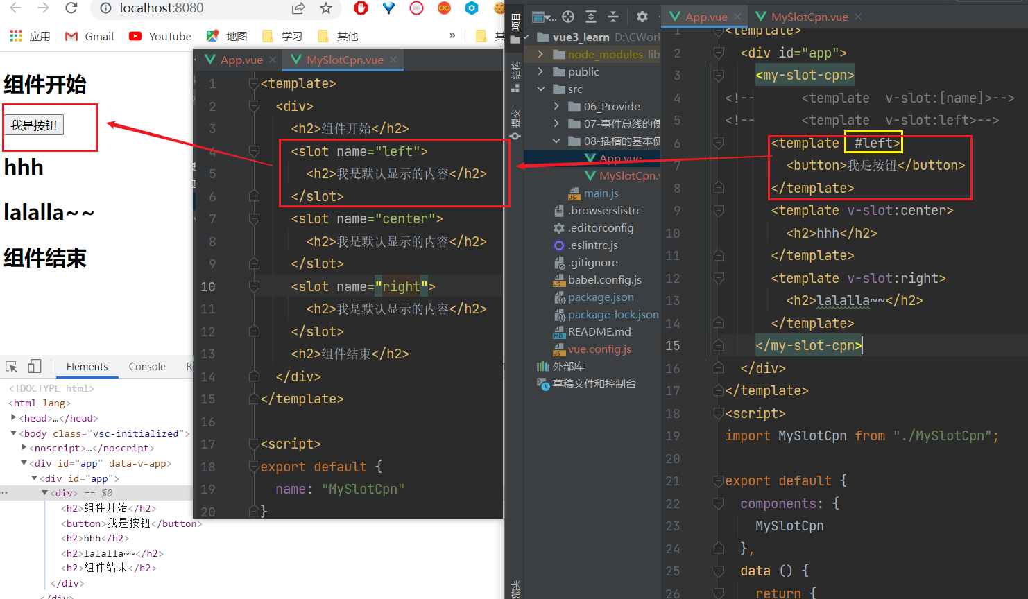Open the 结构 structure tool window tab
Image resolution: width=1028 pixels, height=599 pixels.
515,77
